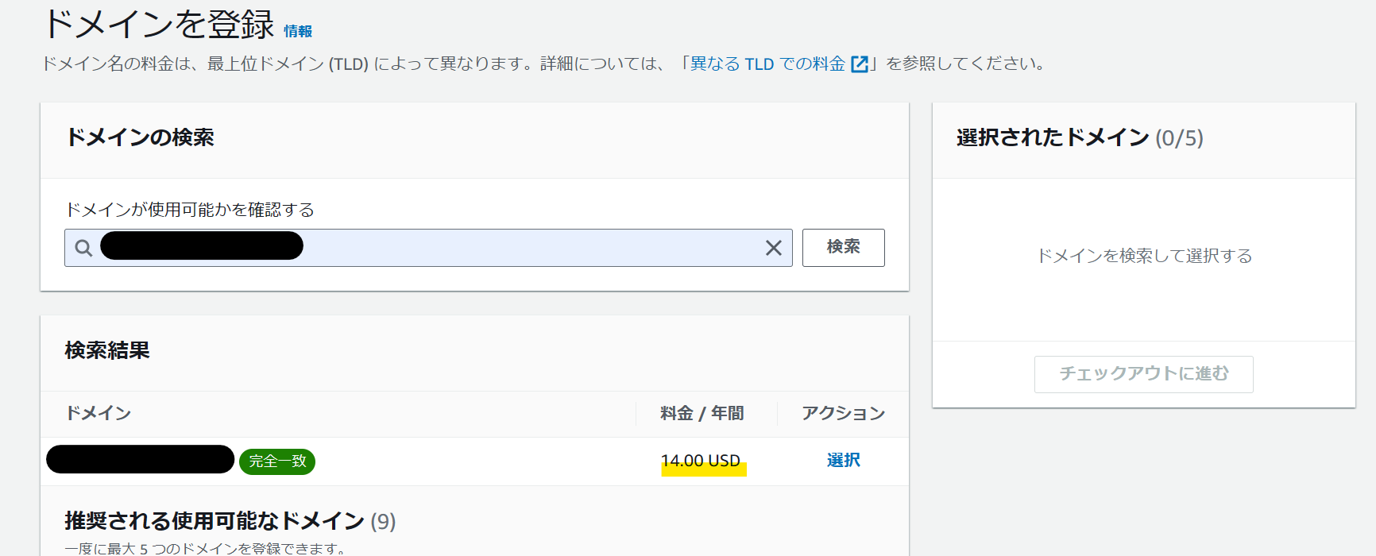Click the 選択されたドメイン (0/5) heading
This screenshot has height=556, width=1376.
(1080, 137)
